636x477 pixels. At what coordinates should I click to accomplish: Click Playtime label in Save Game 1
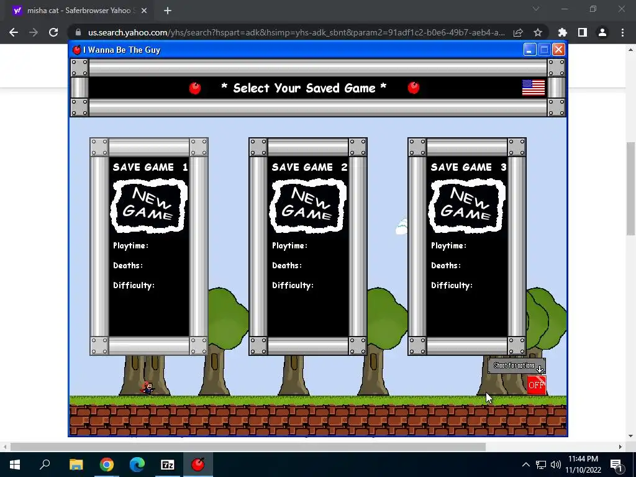point(130,246)
